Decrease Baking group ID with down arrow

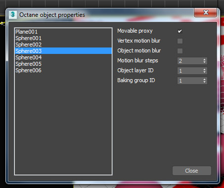pos(204,82)
